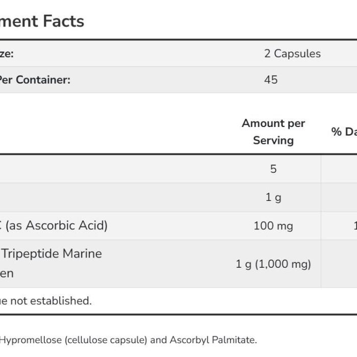Select the '1 g' amount cell
Image resolution: width=357 pixels, height=357 pixels.
[x=273, y=197]
